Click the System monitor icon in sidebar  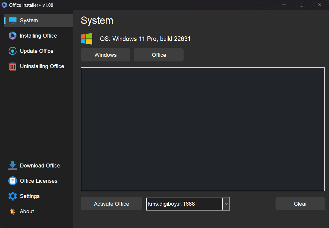(13, 20)
